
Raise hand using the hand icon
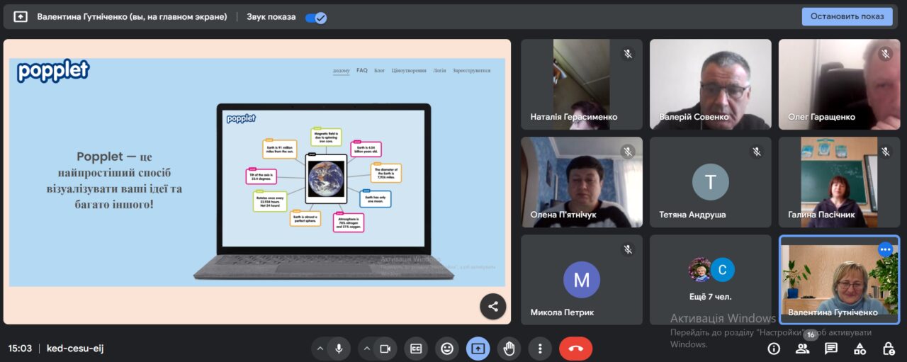(509, 349)
